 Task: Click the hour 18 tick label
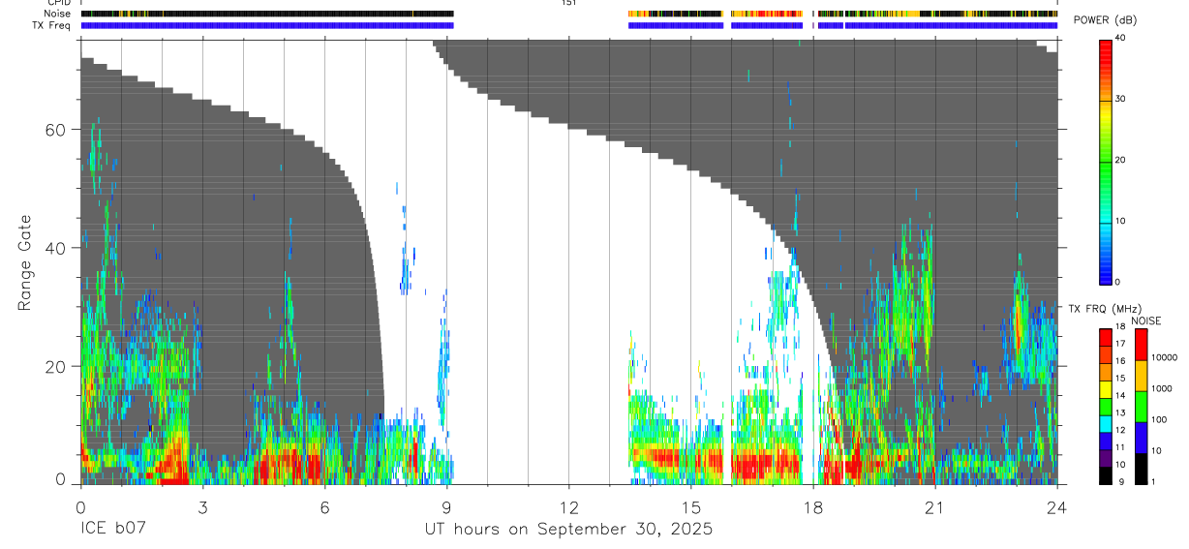[812, 505]
